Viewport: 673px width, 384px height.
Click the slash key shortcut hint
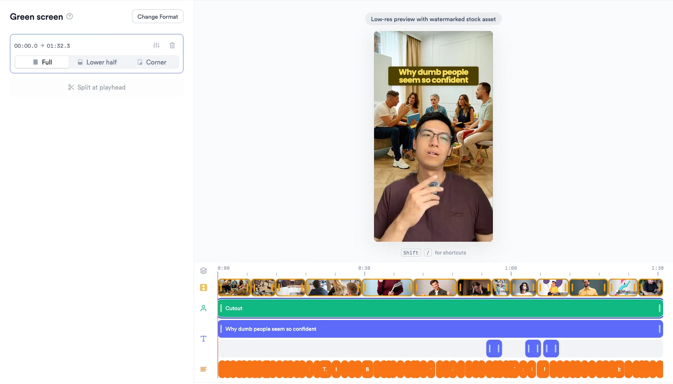(428, 253)
